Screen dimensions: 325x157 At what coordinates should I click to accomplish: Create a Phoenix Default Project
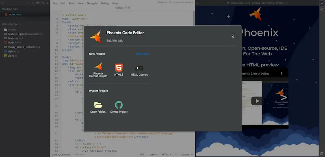coord(98,70)
